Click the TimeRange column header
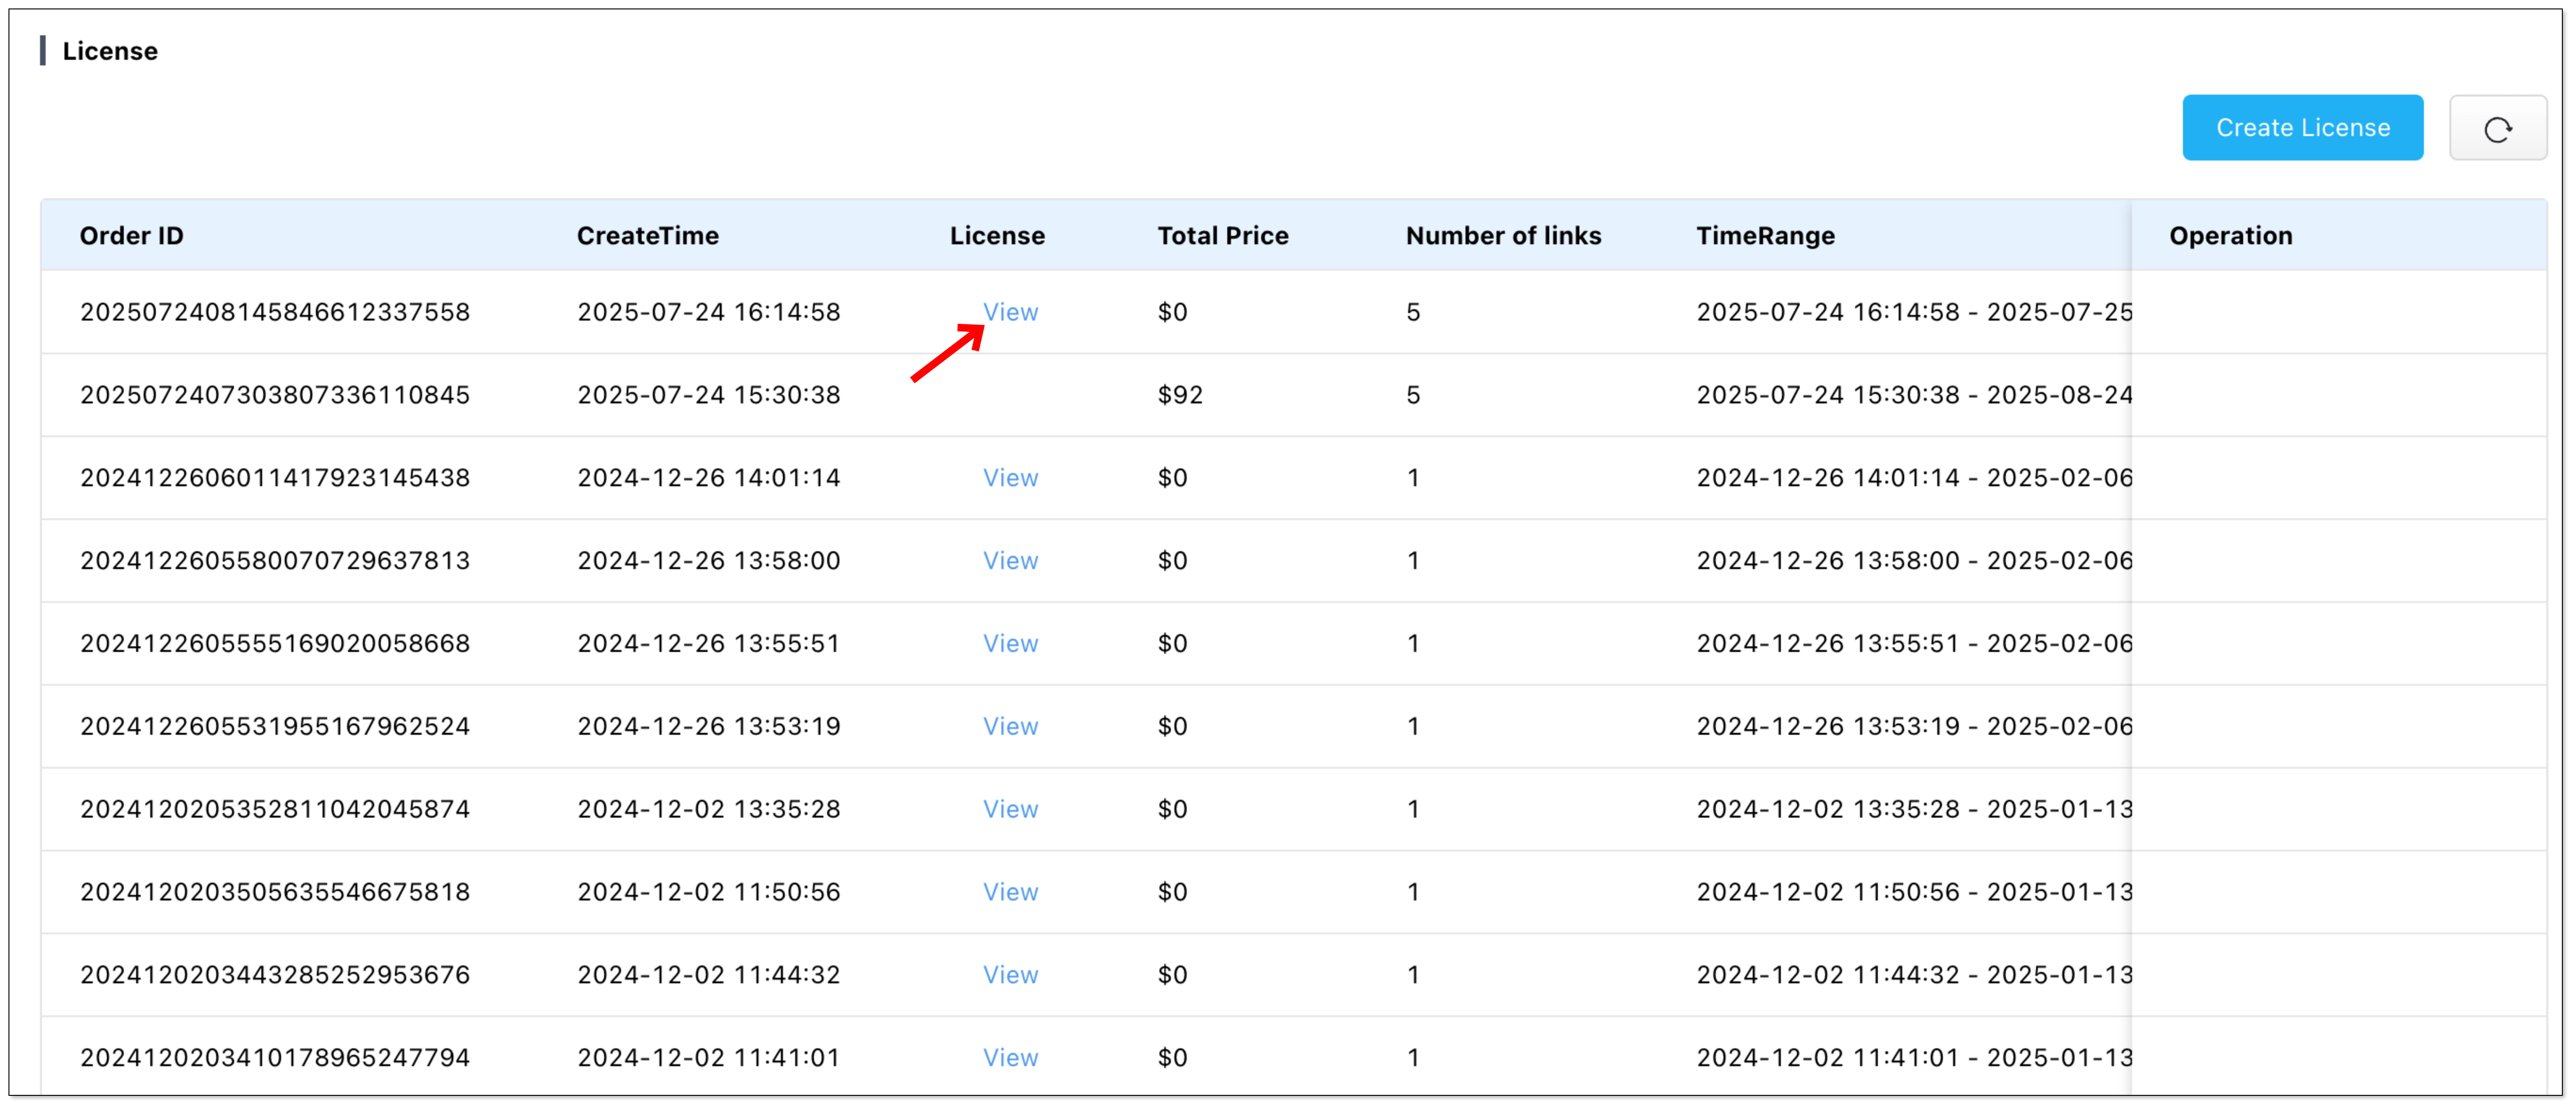The height and width of the screenshot is (1109, 2576). [1765, 236]
